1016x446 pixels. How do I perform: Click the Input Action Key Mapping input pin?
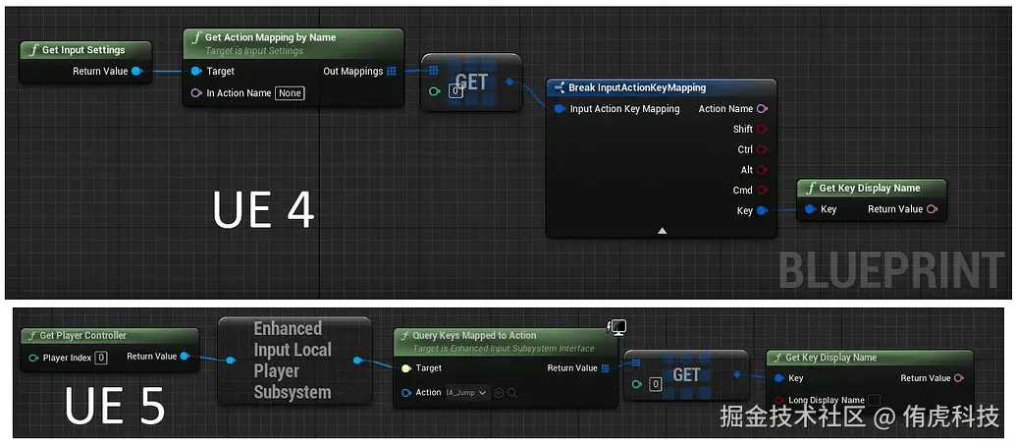(x=560, y=109)
